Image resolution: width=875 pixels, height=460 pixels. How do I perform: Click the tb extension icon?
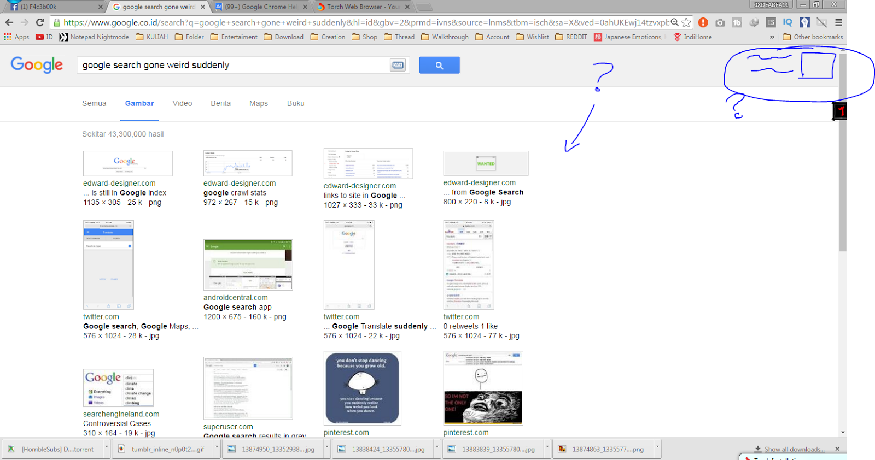(737, 22)
